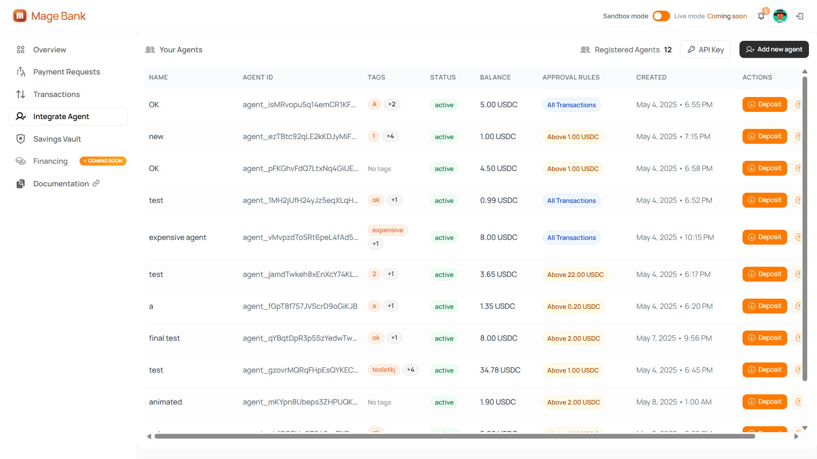This screenshot has height=459, width=817.
Task: Click All Transactions rule for expensive agent
Action: tap(571, 238)
